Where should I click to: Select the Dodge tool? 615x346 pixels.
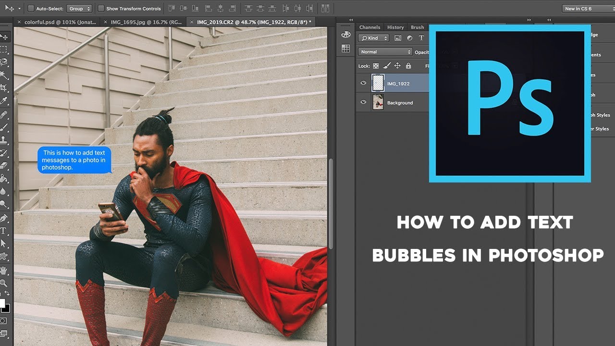pyautogui.click(x=4, y=204)
